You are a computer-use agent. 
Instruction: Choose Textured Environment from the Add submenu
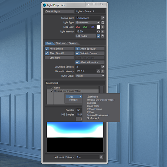98,115
